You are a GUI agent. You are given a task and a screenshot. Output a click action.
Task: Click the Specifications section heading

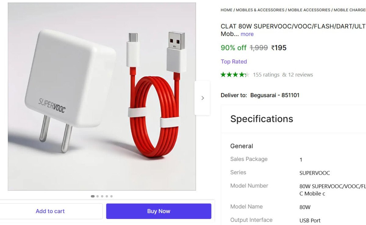click(262, 119)
